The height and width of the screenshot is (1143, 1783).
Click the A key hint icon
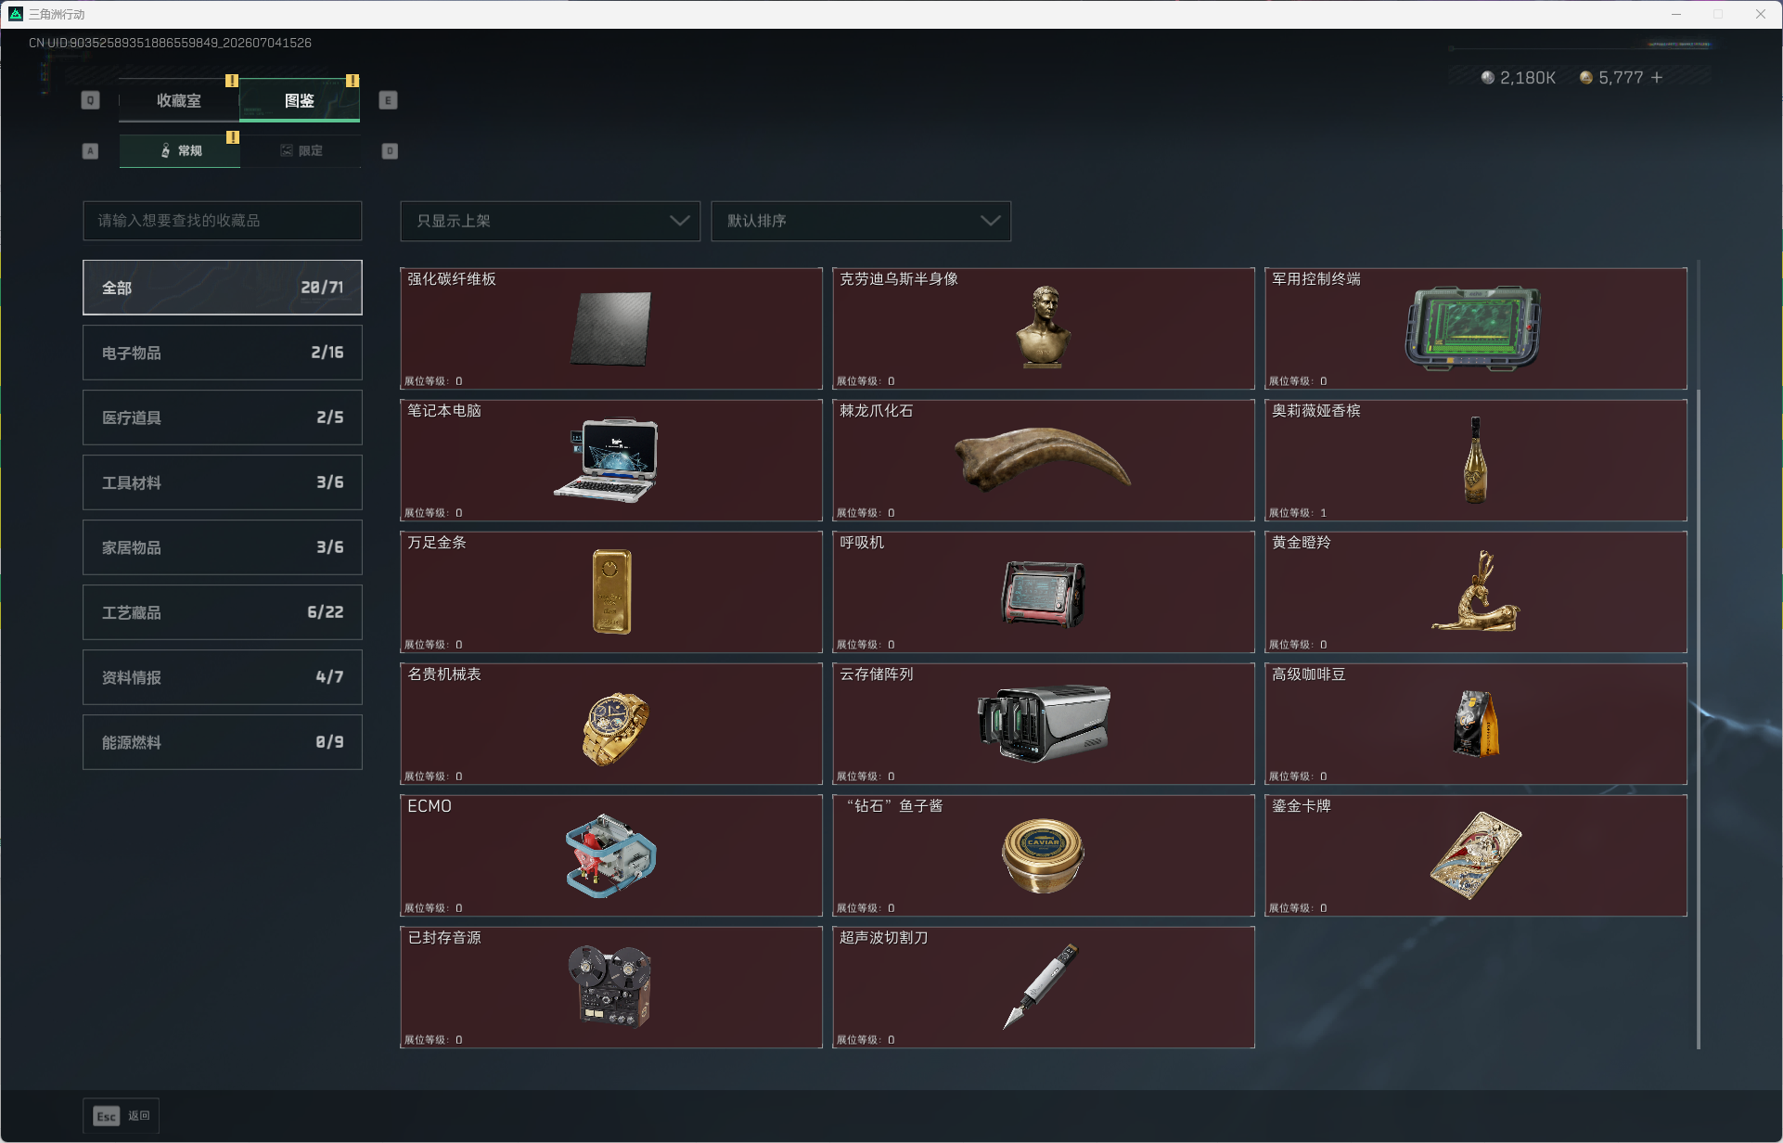[x=90, y=151]
